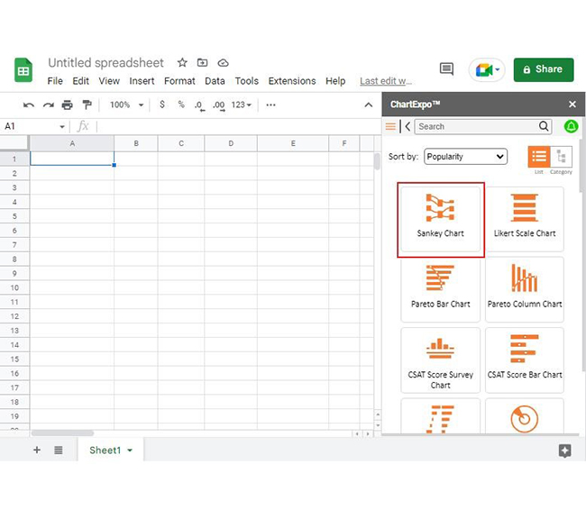
Task: Open the Name box dropdown arrow
Action: [x=62, y=127]
